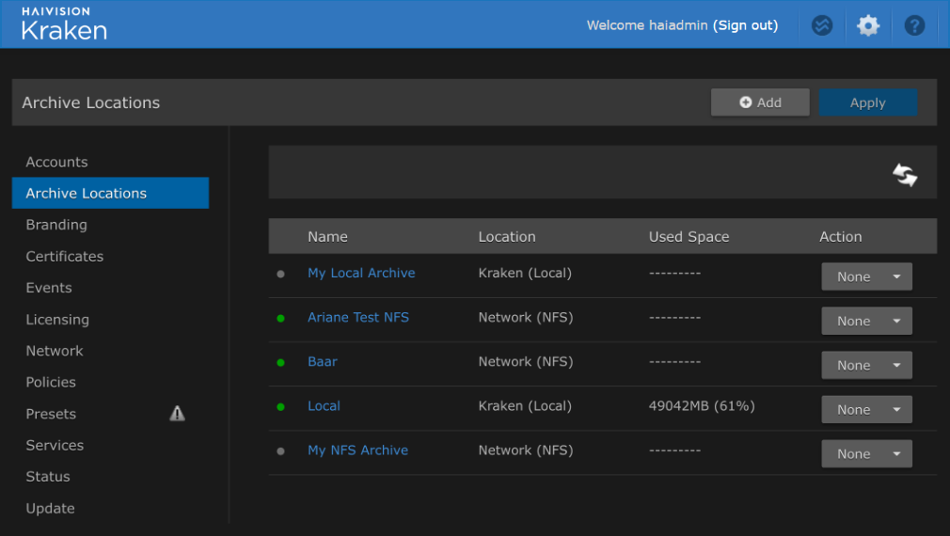Click the Presets warning triangle icon
The image size is (950, 536).
pyautogui.click(x=177, y=414)
